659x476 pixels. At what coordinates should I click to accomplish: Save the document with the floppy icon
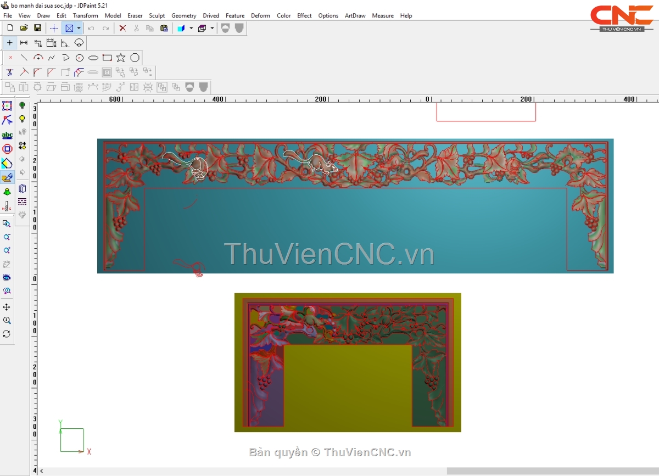click(x=37, y=28)
